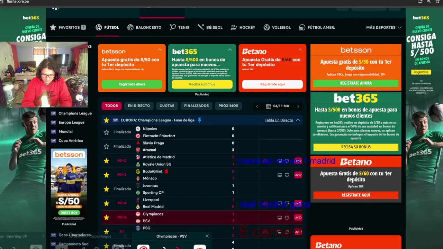Unstar the Juventus vs Sporting CP match
Screen dimensions: 443x249
[106, 189]
